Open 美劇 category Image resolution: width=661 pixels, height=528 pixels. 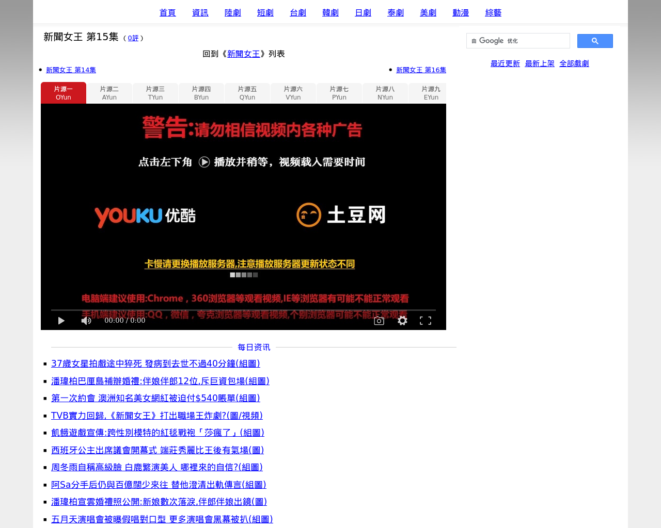428,12
